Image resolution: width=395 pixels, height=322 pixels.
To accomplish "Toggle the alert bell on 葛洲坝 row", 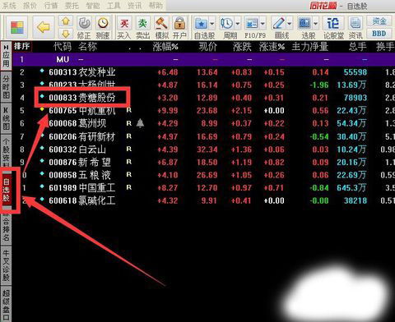I will coord(140,123).
